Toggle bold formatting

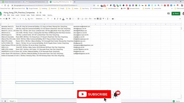pos(55,19)
